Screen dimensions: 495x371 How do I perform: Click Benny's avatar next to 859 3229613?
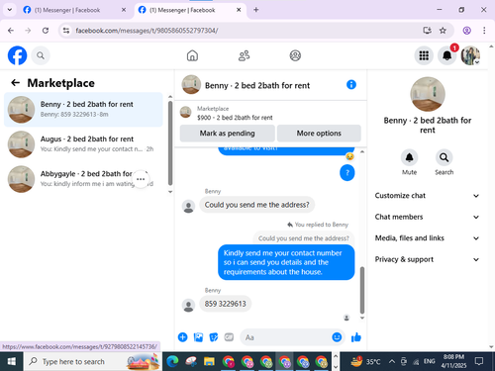[x=188, y=305]
